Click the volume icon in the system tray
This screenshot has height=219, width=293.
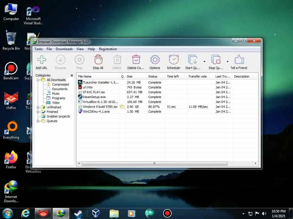coord(264,214)
